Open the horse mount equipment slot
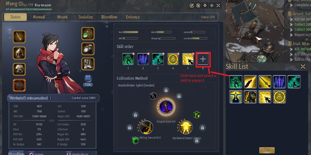The width and height of the screenshot is (311, 155). click(19, 85)
